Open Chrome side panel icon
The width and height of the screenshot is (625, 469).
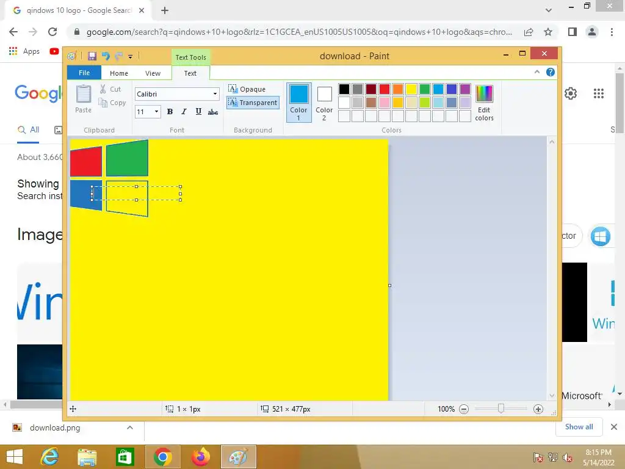(573, 32)
